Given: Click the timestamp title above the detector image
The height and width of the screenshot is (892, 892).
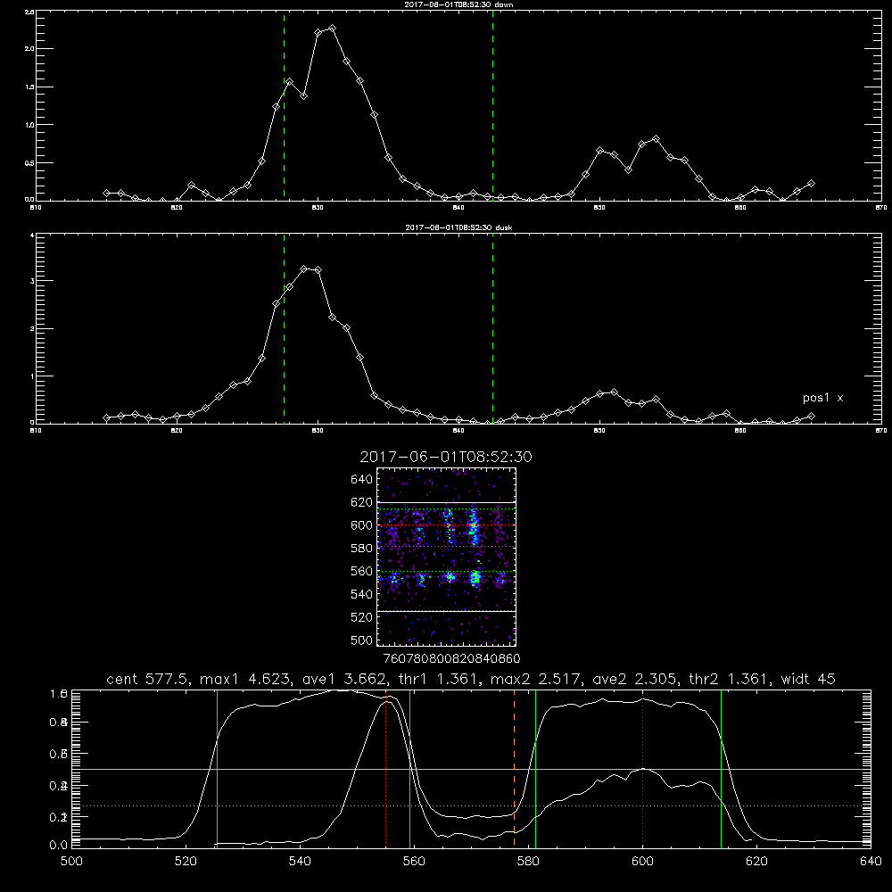Looking at the screenshot, I should [x=446, y=457].
